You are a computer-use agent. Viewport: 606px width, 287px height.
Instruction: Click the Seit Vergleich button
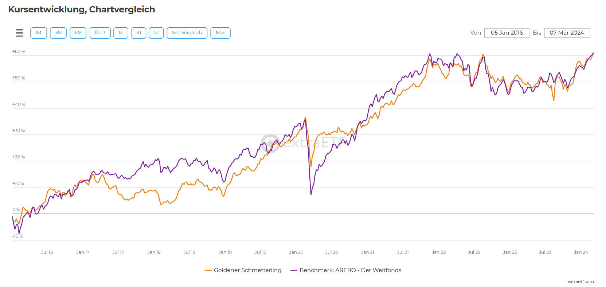tap(187, 33)
